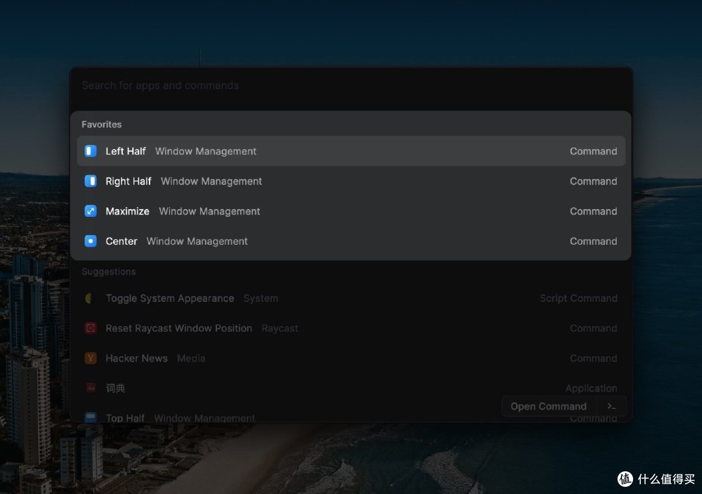This screenshot has width=702, height=494.
Task: Click the Left Half window icon
Action: (x=90, y=151)
